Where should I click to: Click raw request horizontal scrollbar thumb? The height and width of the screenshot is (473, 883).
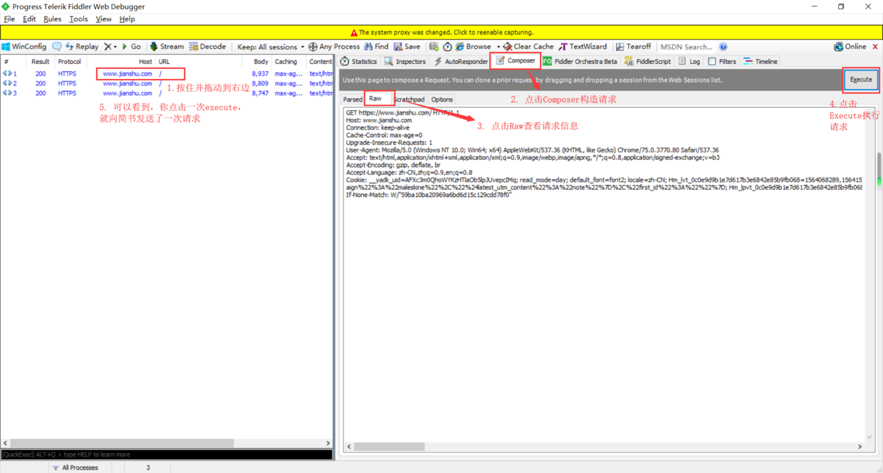389,447
